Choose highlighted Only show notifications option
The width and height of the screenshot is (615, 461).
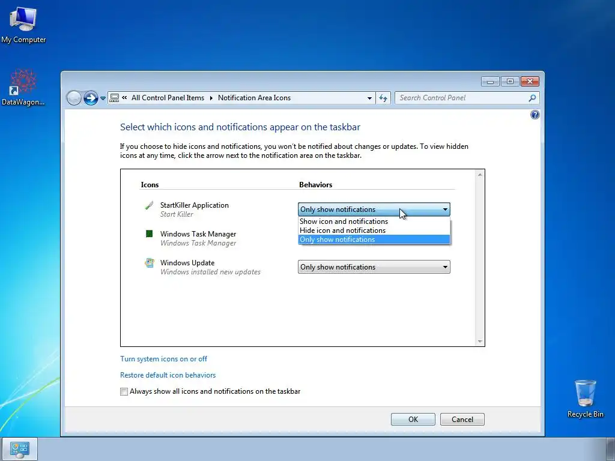374,240
